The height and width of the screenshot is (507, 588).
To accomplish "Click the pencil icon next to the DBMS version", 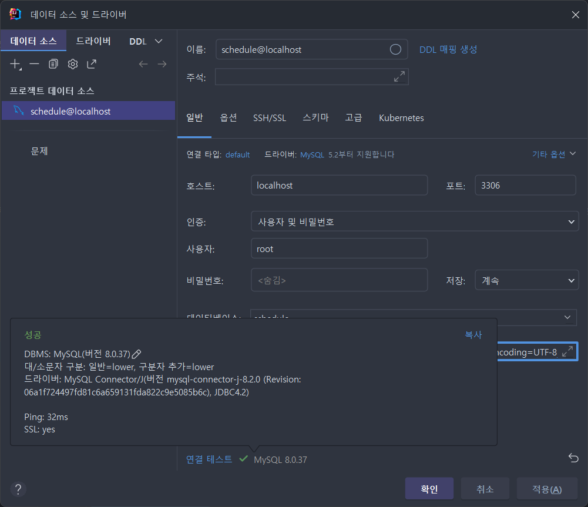I will pyautogui.click(x=136, y=354).
